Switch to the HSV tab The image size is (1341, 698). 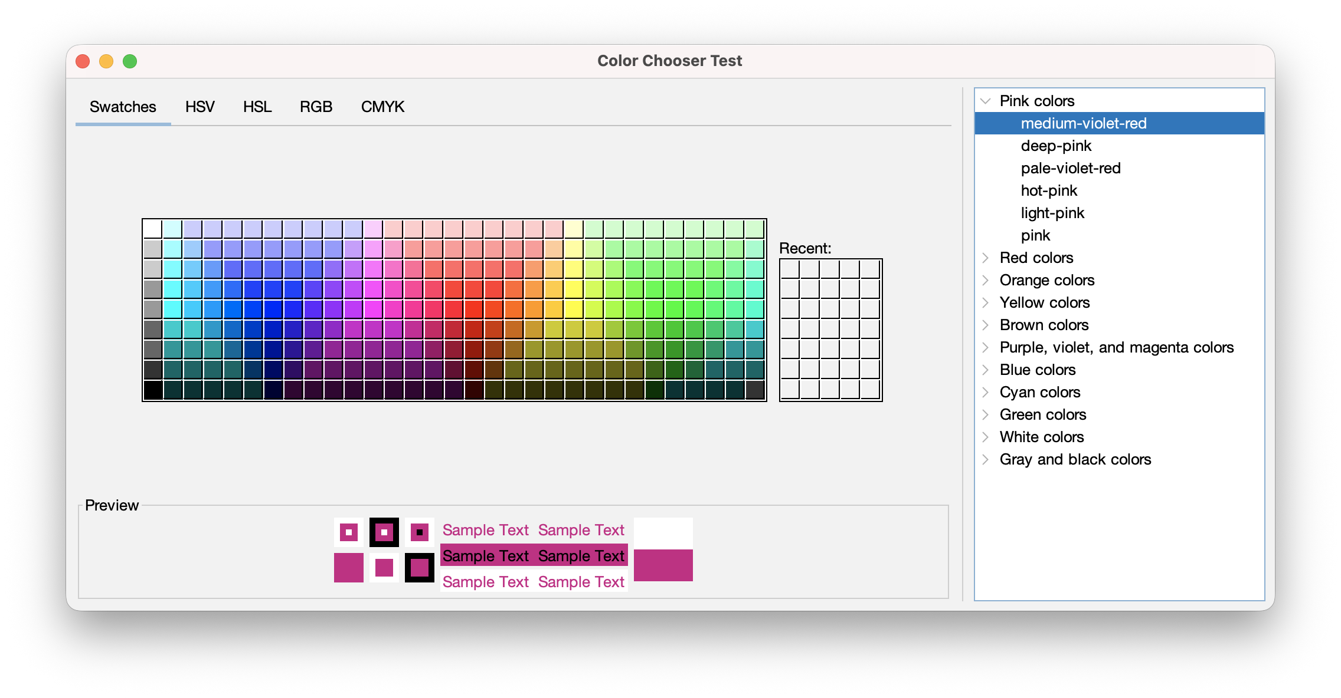199,107
